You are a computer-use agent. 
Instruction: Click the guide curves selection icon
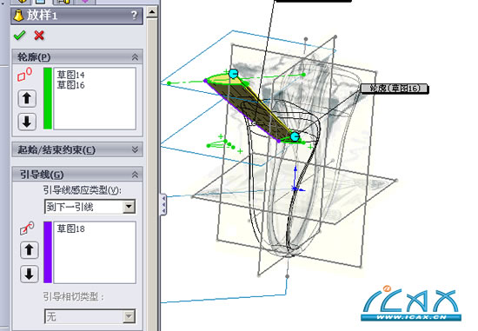point(27,228)
